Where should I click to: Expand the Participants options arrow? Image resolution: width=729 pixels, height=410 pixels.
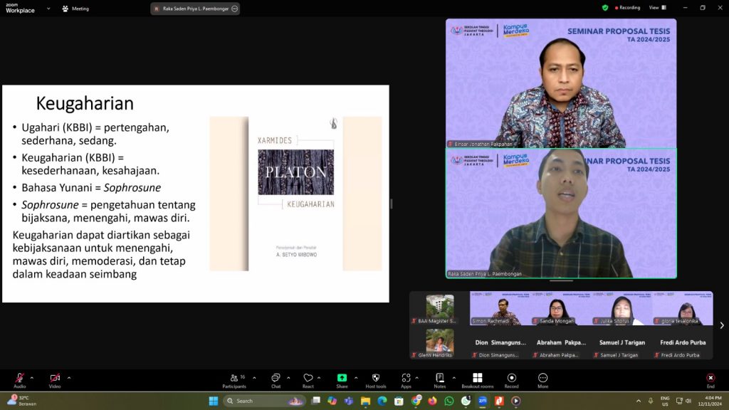(254, 378)
